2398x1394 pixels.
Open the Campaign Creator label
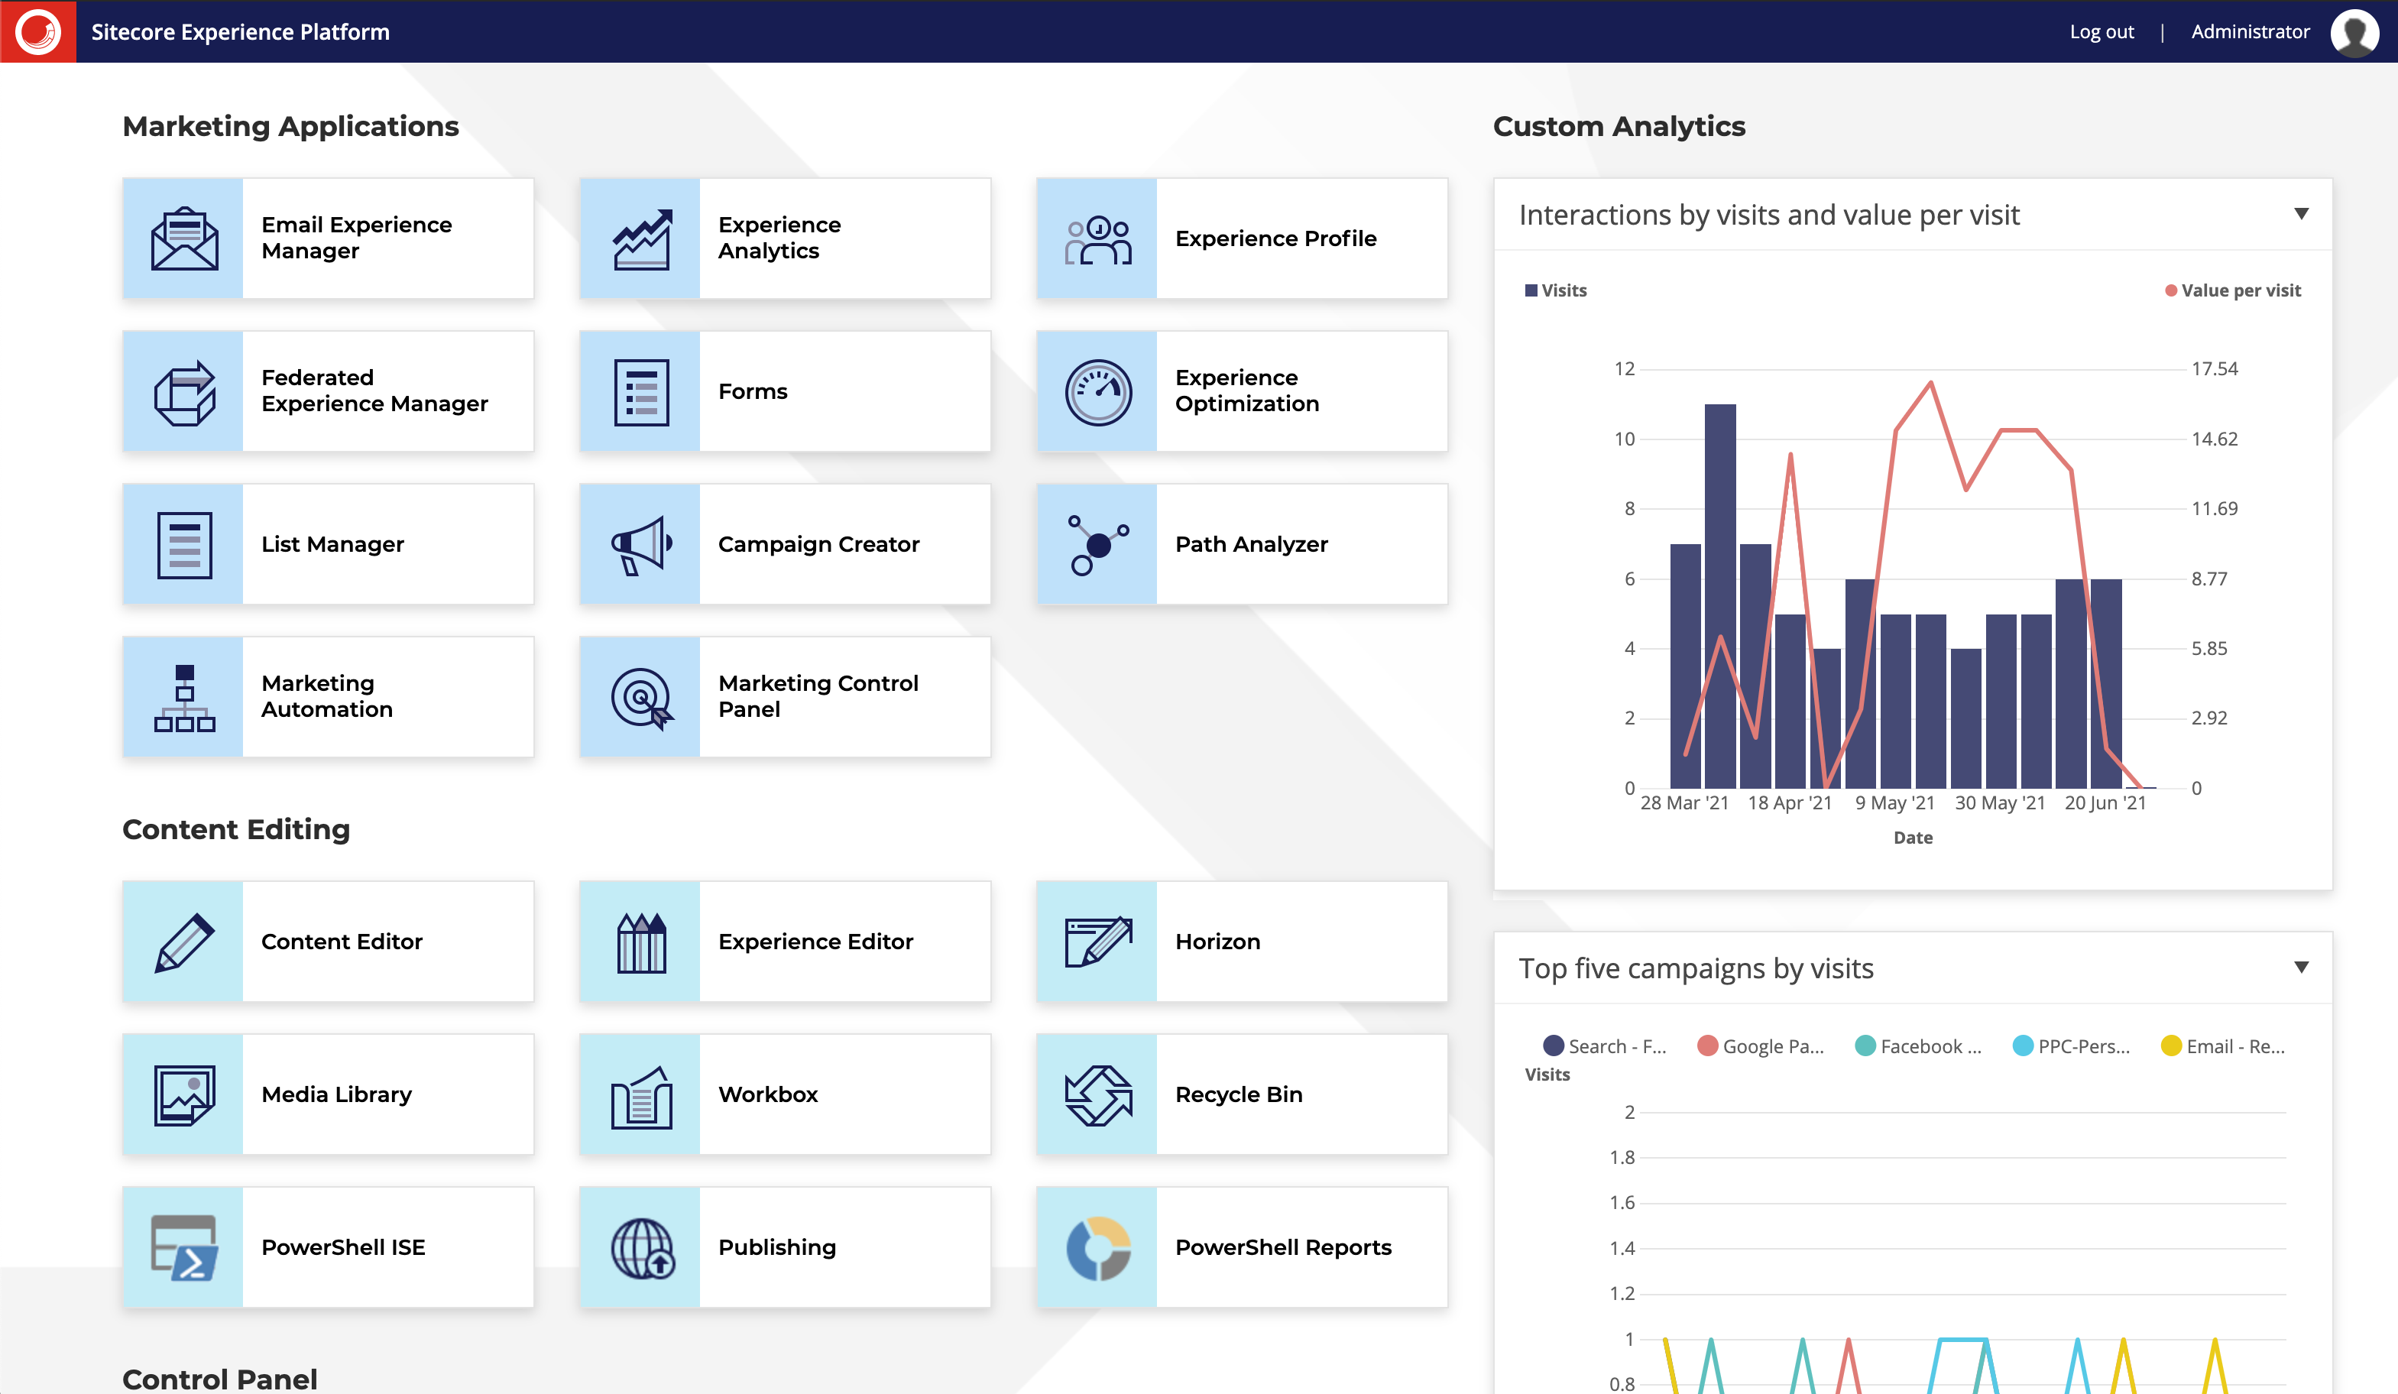818,544
